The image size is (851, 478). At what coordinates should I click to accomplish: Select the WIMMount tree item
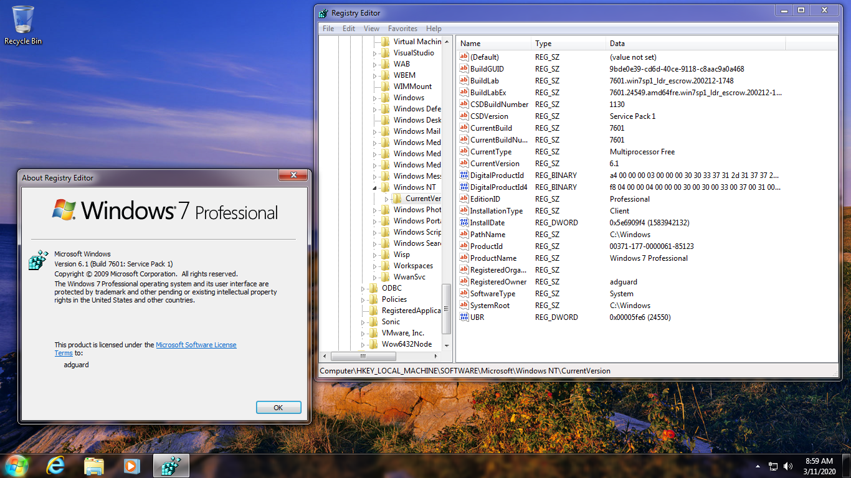click(412, 87)
